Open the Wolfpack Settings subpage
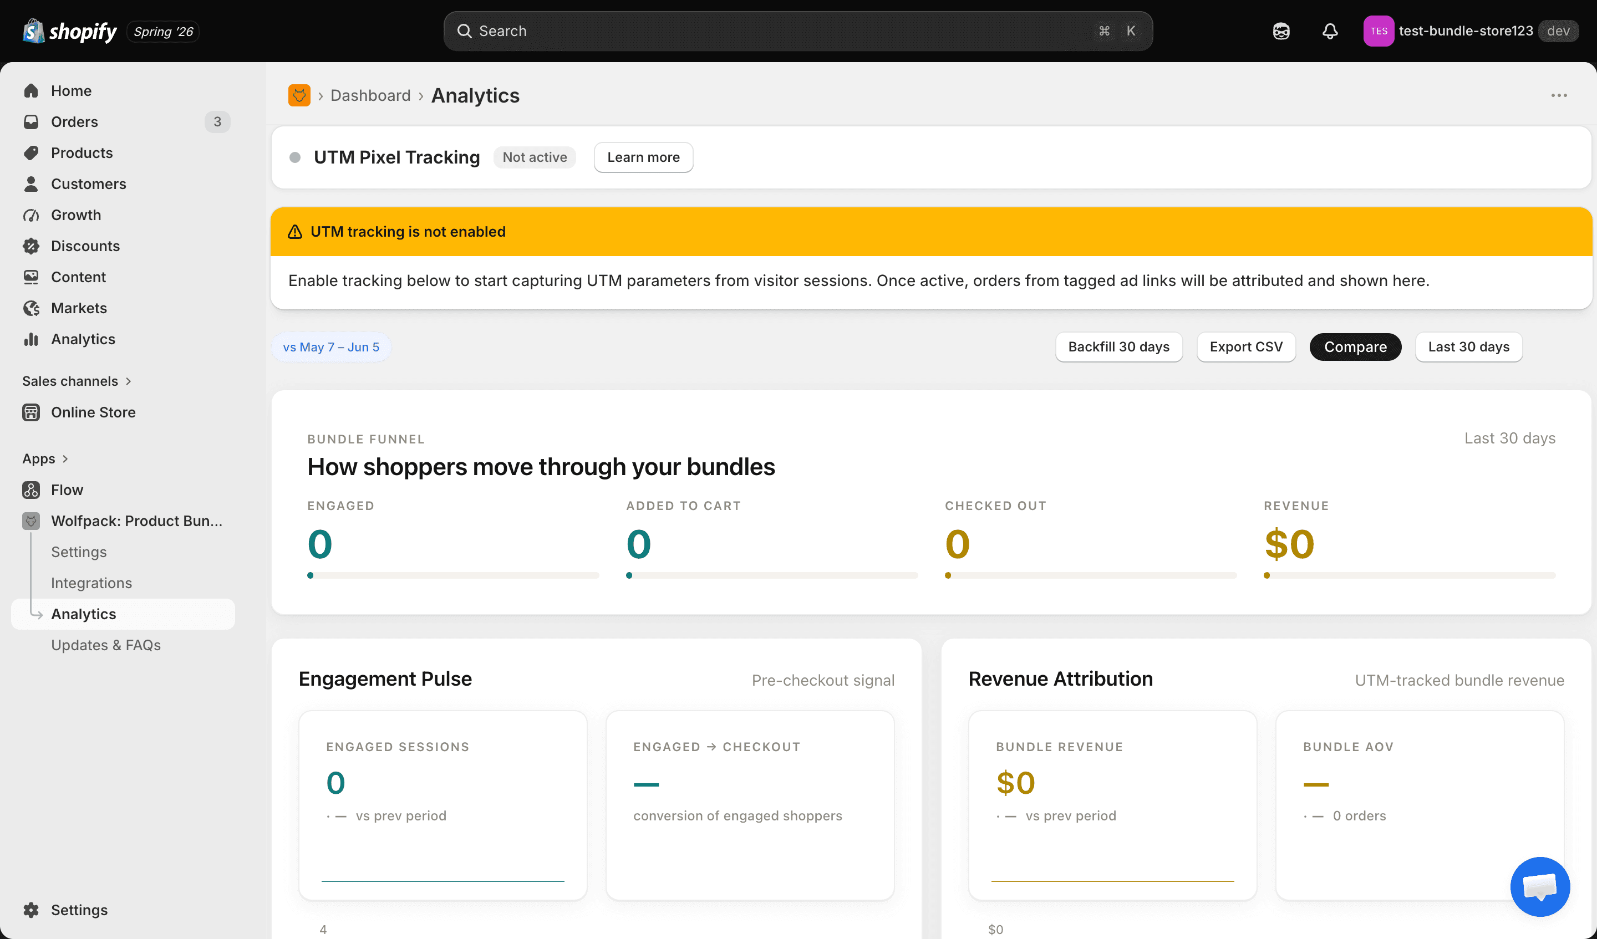The height and width of the screenshot is (939, 1597). pos(79,552)
